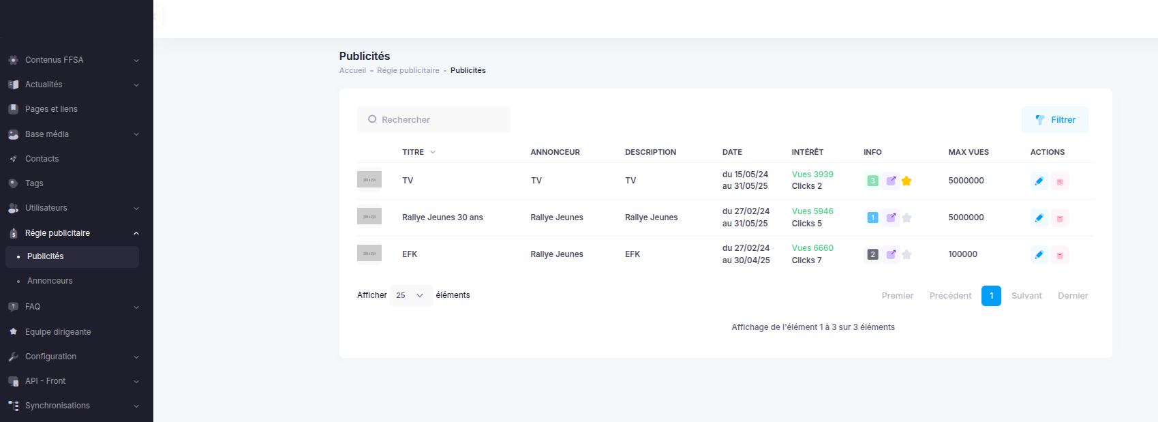Viewport: 1158px width, 422px height.
Task: Click the Précédent pagination link
Action: pyautogui.click(x=950, y=296)
